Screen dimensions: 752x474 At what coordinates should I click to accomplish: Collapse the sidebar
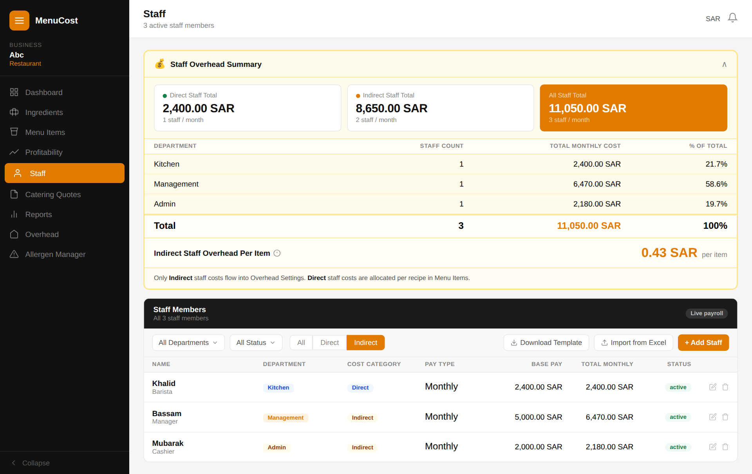[31, 463]
